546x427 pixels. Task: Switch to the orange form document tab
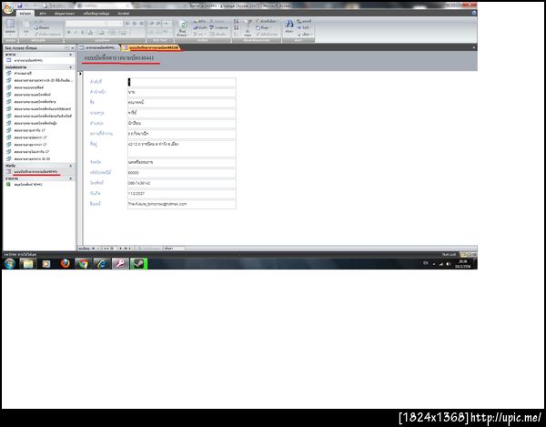pyautogui.click(x=151, y=47)
